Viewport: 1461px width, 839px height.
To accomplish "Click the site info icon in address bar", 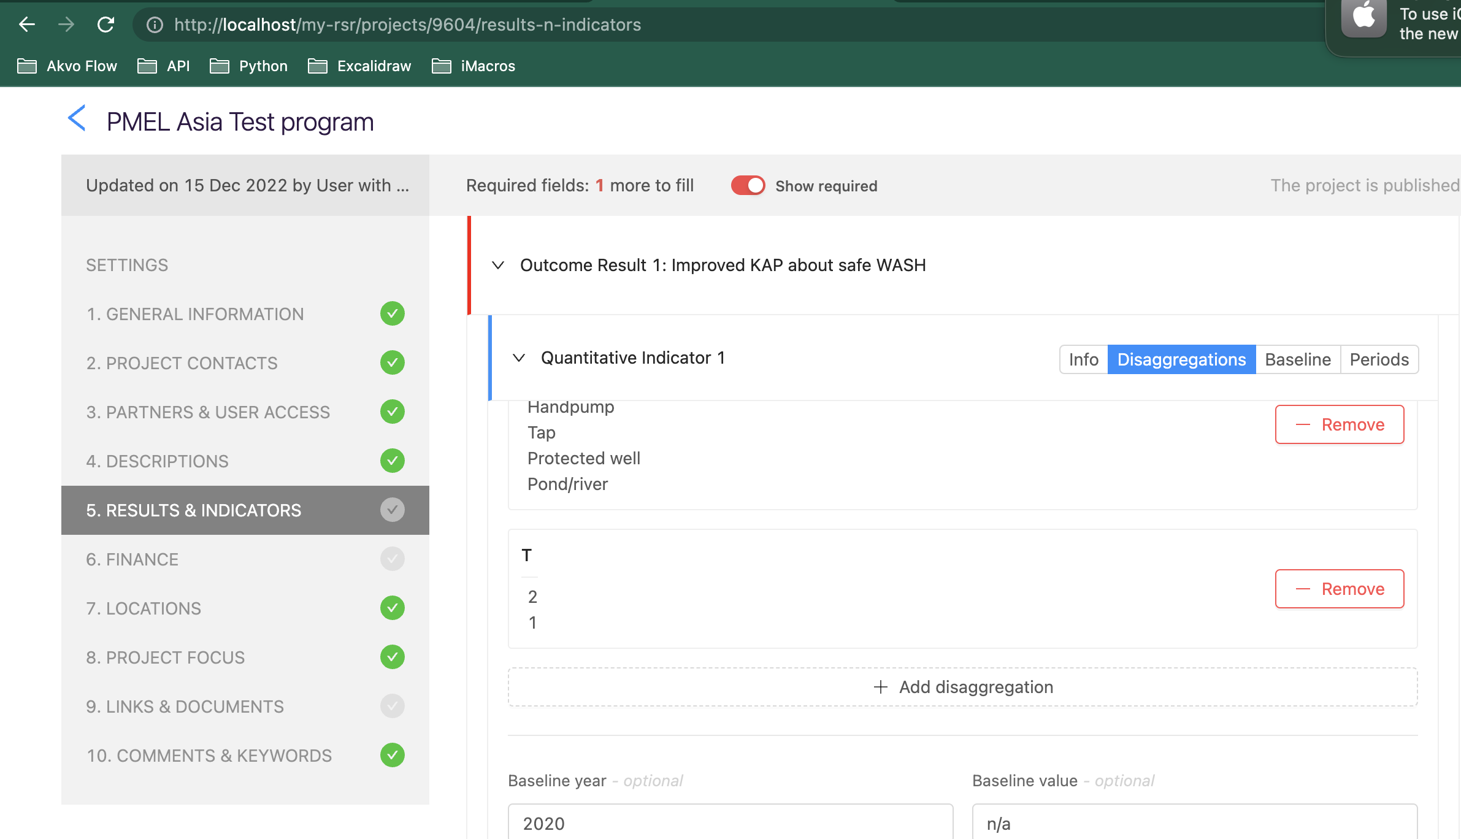I will [x=155, y=25].
